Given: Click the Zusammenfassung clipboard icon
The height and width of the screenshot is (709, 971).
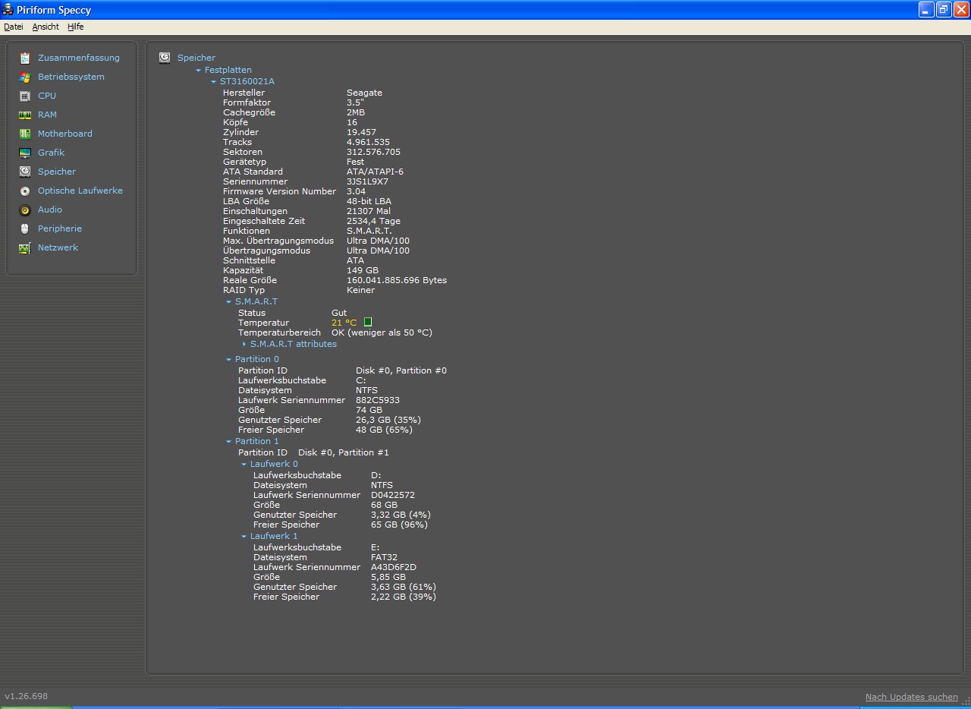Looking at the screenshot, I should [x=25, y=58].
